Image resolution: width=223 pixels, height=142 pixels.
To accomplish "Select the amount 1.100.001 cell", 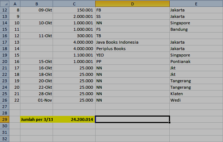I will click(74, 55).
